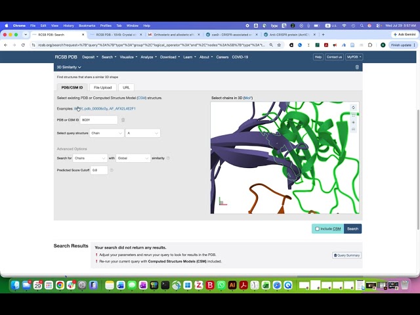Clear the PDB or CSM ID field trash icon

(x=123, y=120)
